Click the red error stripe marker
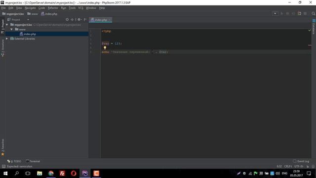316x178 pixels. point(310,45)
